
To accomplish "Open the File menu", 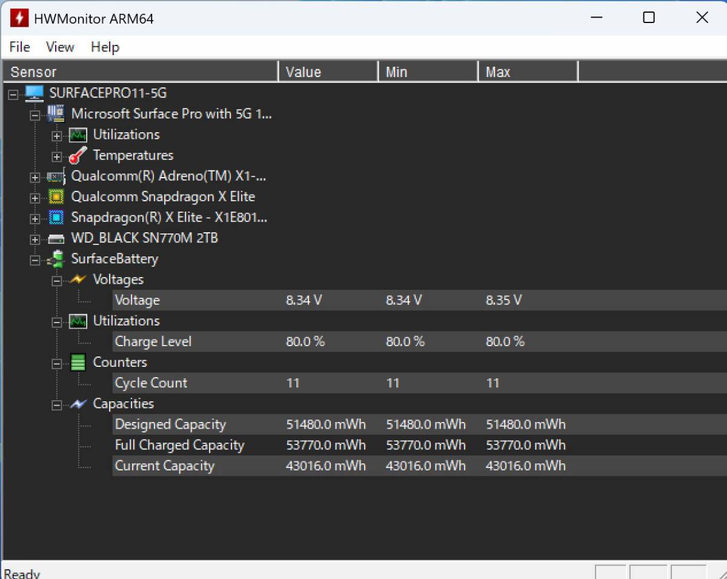I will point(20,47).
